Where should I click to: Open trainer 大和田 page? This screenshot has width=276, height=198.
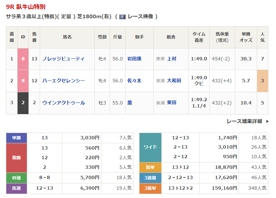click(174, 81)
